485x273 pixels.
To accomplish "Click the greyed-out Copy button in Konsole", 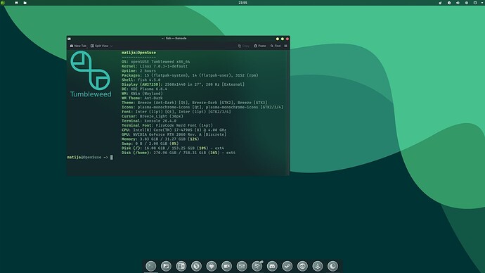I will [x=244, y=46].
